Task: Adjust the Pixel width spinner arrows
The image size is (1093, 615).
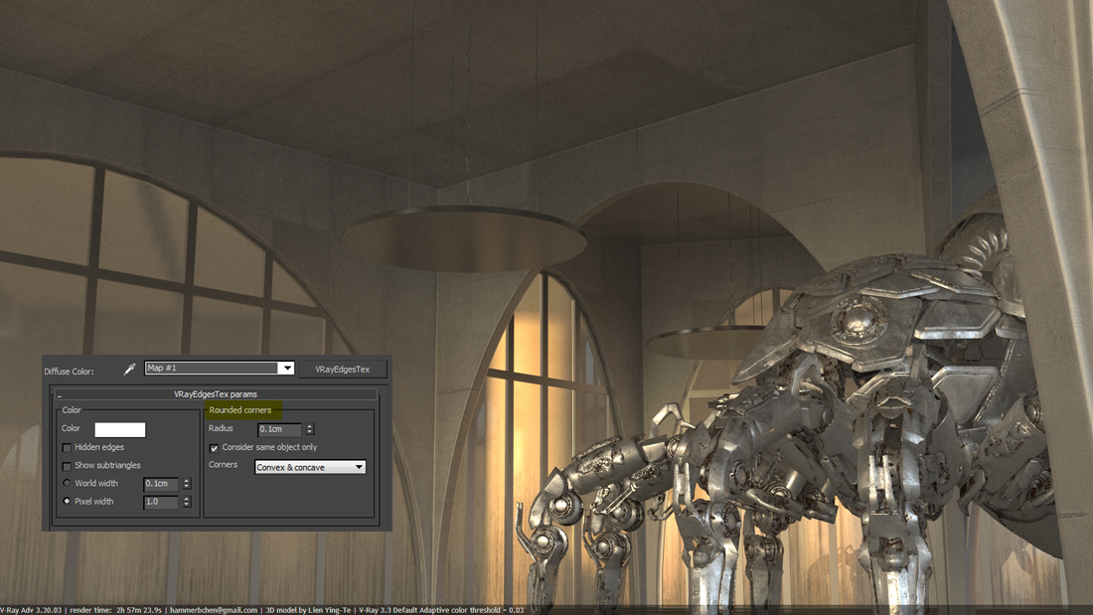Action: (186, 502)
